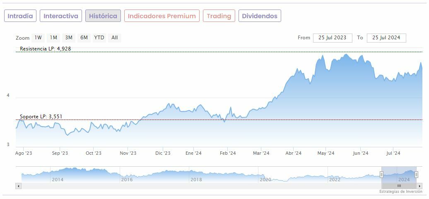429x199 pixels.
Task: Zoom chart to YTD
Action: tap(99, 38)
